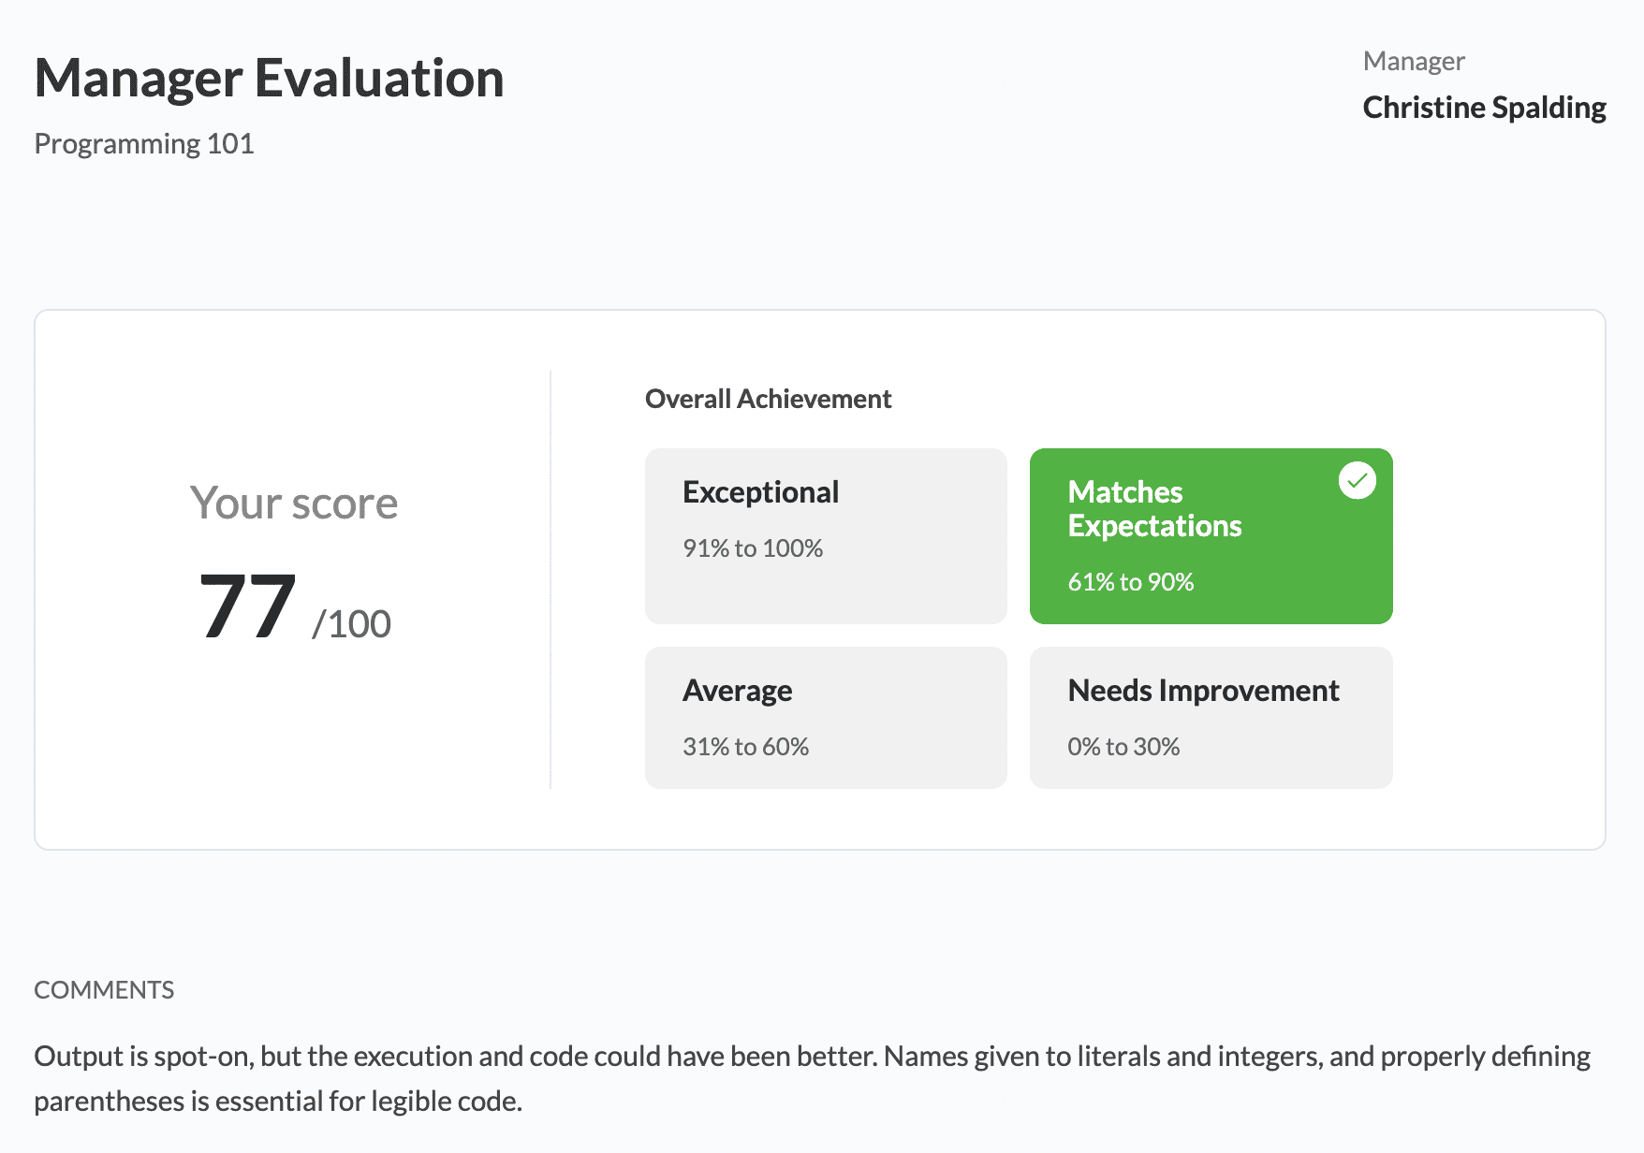Click the 91% to 100% range text
Viewport: 1644px width, 1153px height.
[753, 548]
